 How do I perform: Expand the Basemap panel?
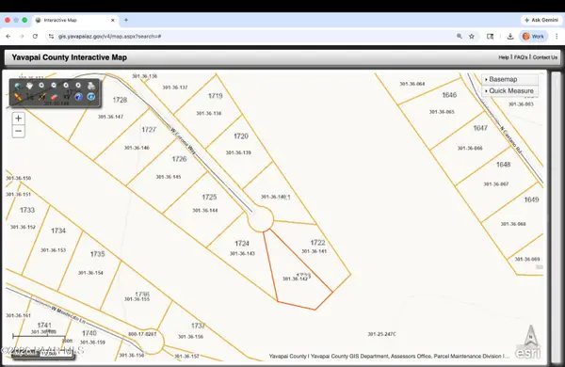(509, 79)
